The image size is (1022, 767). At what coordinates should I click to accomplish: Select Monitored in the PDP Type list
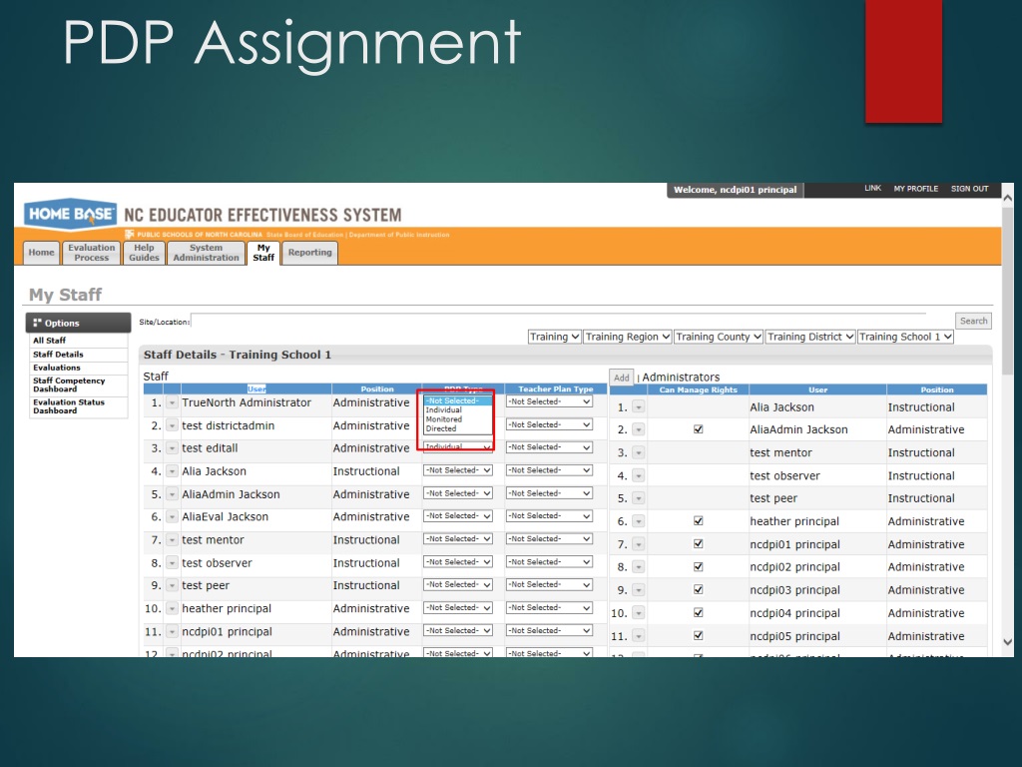444,419
